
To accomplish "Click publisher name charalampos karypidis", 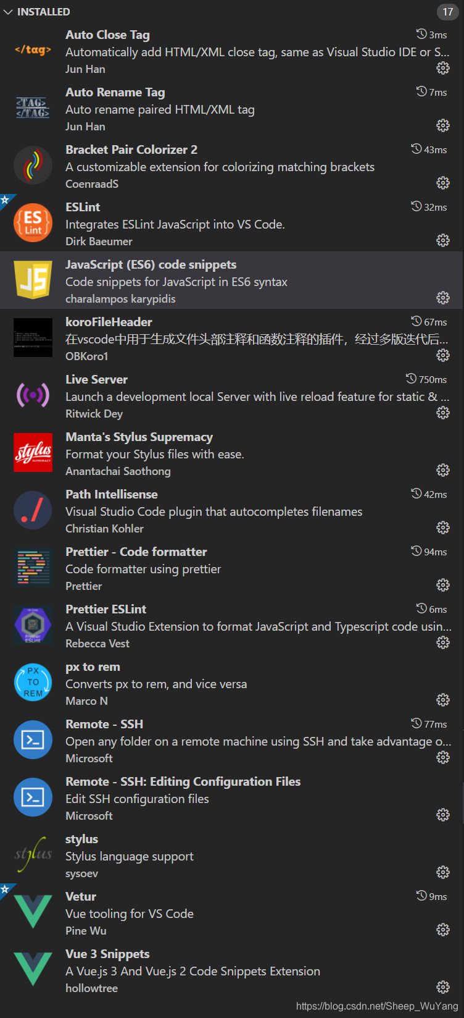I will pyautogui.click(x=120, y=299).
